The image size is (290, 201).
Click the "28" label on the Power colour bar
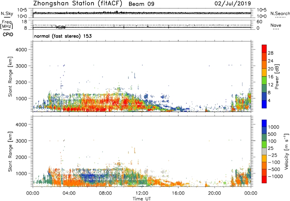point(270,53)
